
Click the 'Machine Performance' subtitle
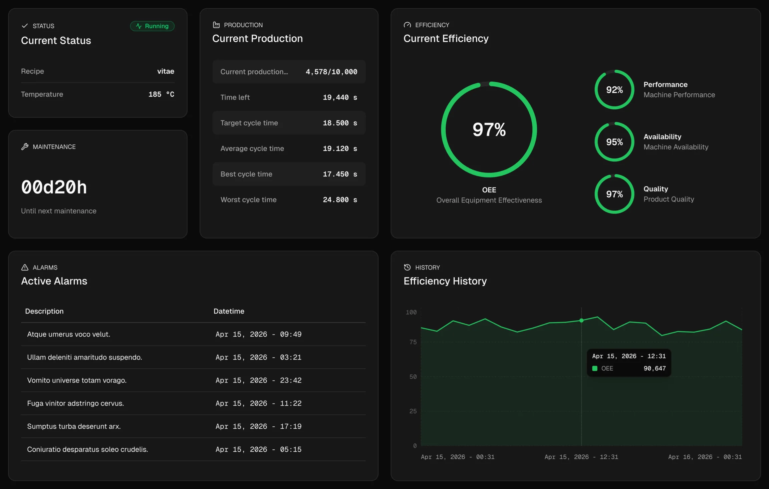pos(679,95)
